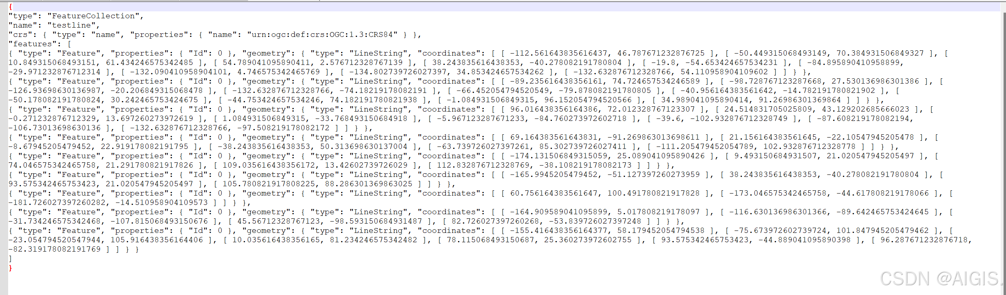Click the value 30.242465753424675
The height and width of the screenshot is (295, 1006).
tap(154, 100)
